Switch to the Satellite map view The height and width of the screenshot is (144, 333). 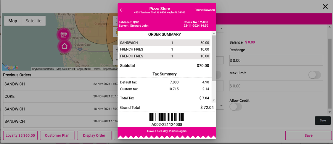click(33, 21)
